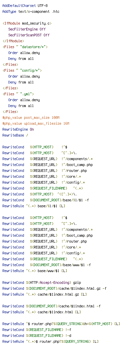This screenshot has height=347, width=123.
Task: Click the AddType text/x-component line
Action: tap(31, 11)
